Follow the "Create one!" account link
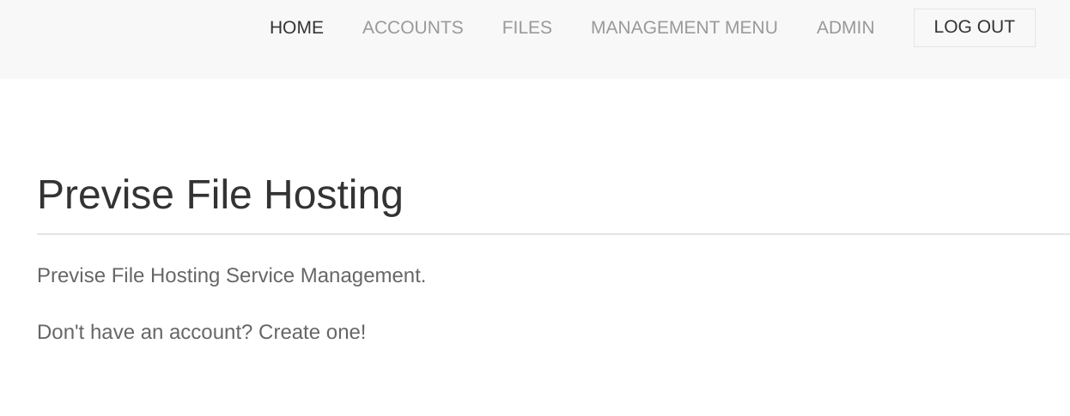The height and width of the screenshot is (416, 1070). [x=312, y=332]
